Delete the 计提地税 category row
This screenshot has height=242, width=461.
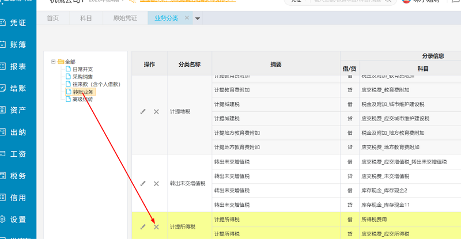(x=156, y=111)
